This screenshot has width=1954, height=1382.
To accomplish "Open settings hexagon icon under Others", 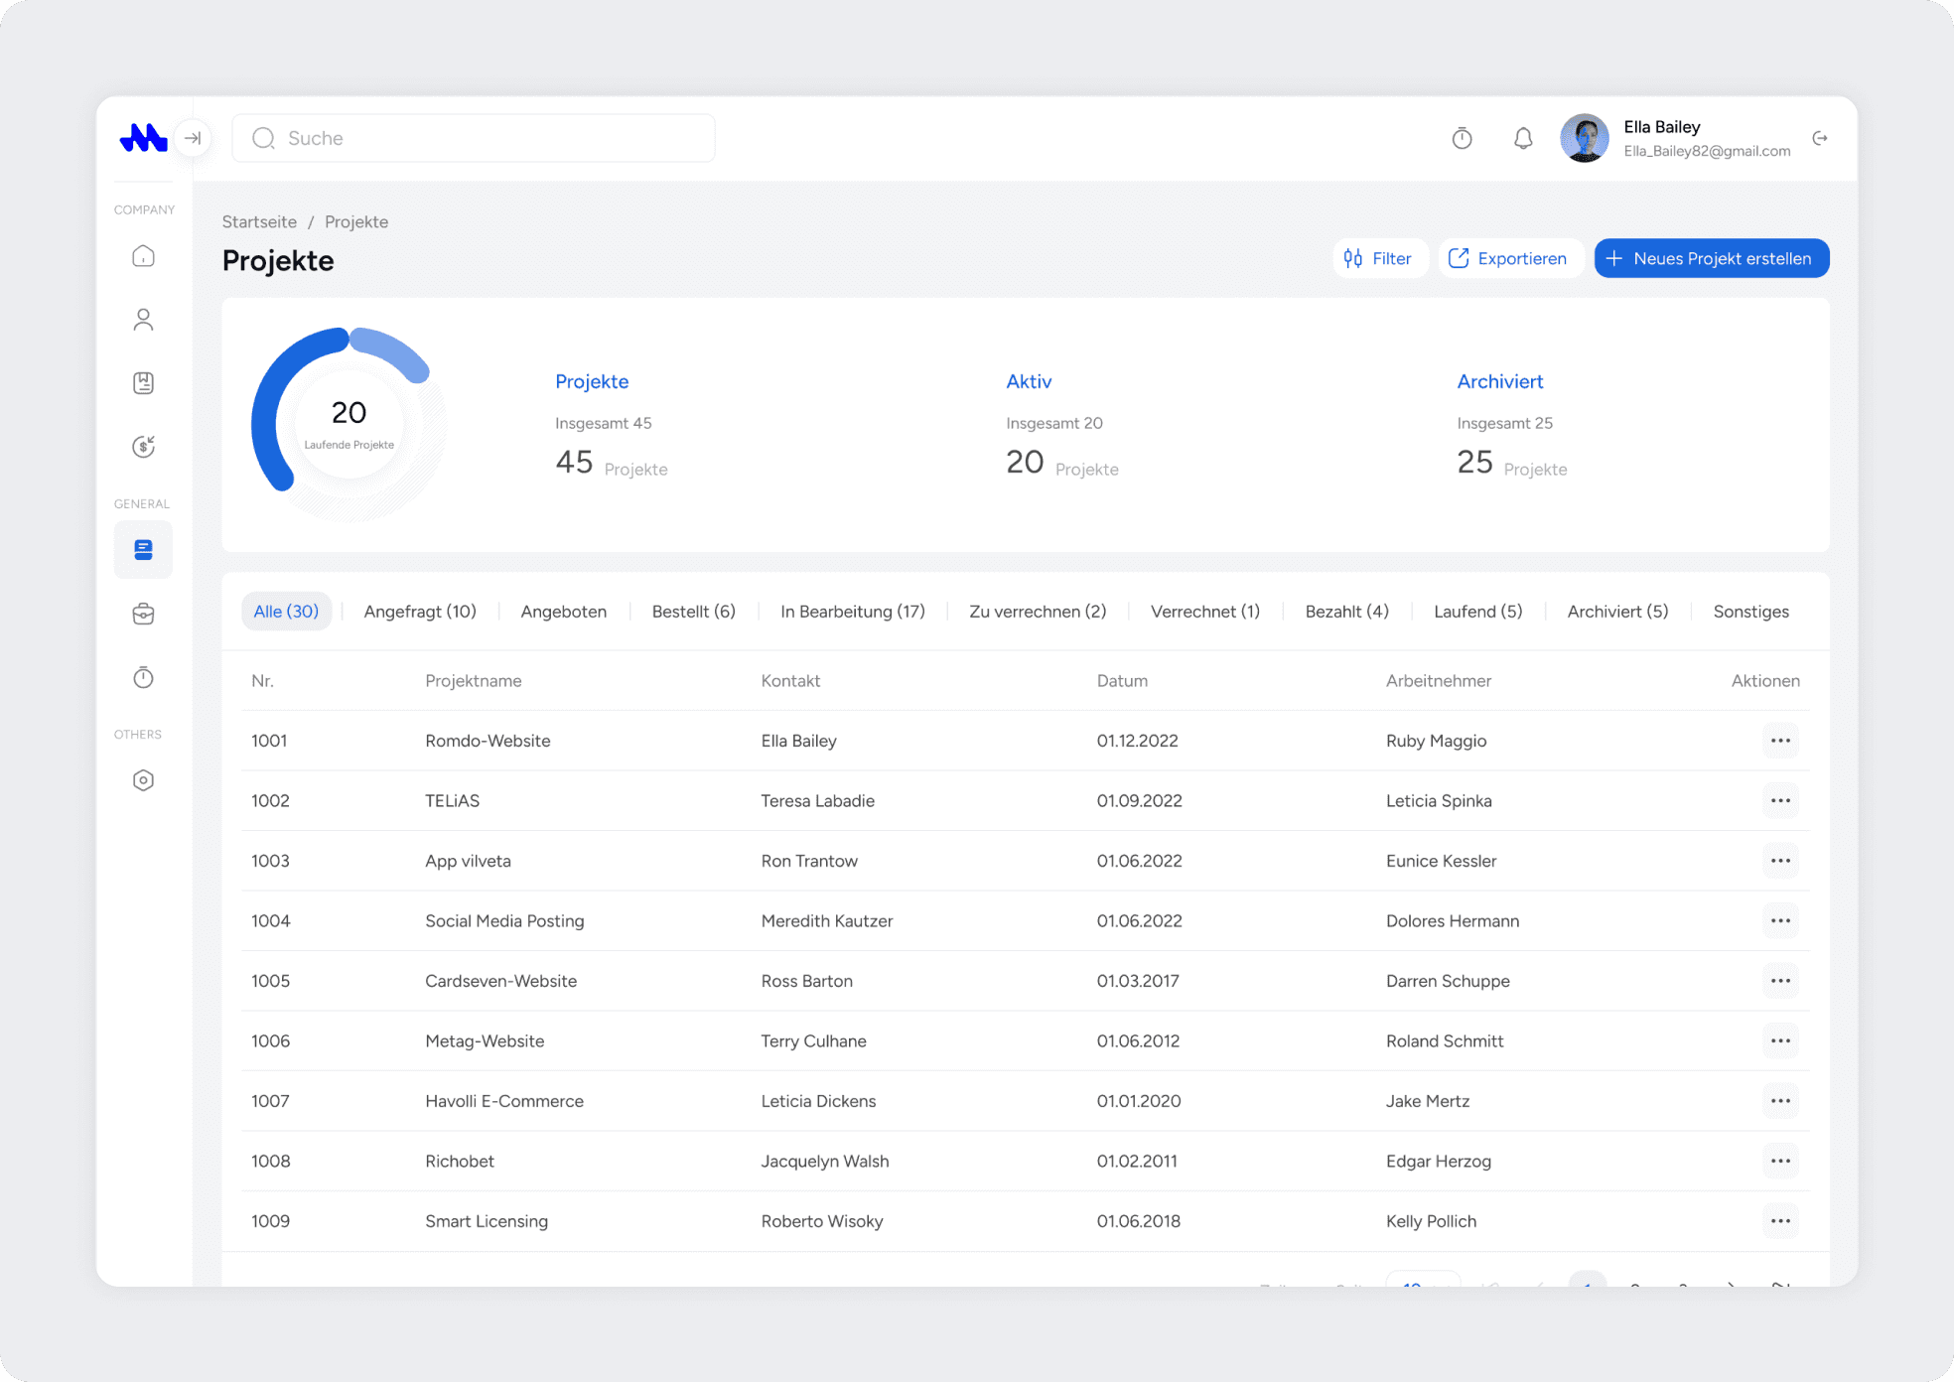I will click(143, 780).
